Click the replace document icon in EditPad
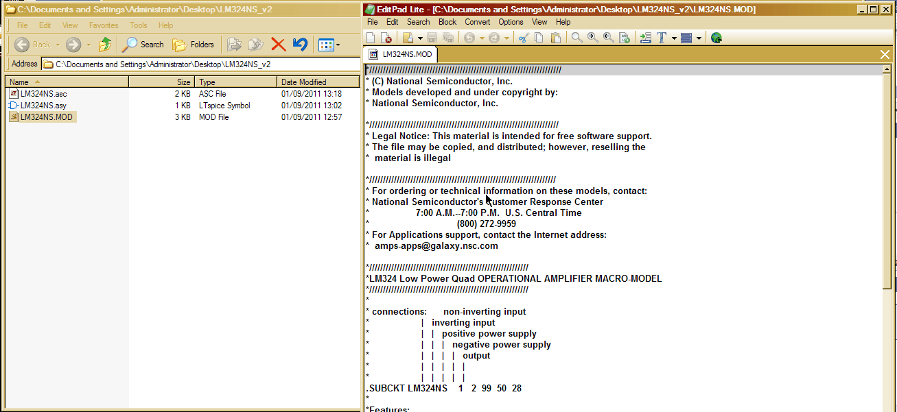 pyautogui.click(x=625, y=38)
